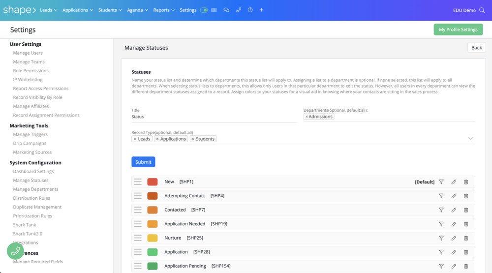The width and height of the screenshot is (492, 273).
Task: Pick the red color swatch for New
Action: pyautogui.click(x=153, y=182)
